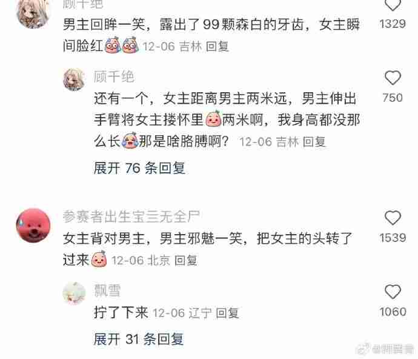Viewport: 418px width, 359px height.
Task: Like 飘雪's reply with 1060 likes
Action: tap(393, 292)
